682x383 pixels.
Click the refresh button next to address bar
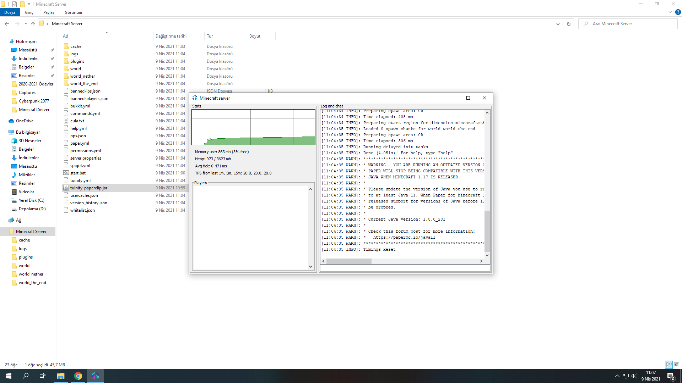pyautogui.click(x=568, y=24)
